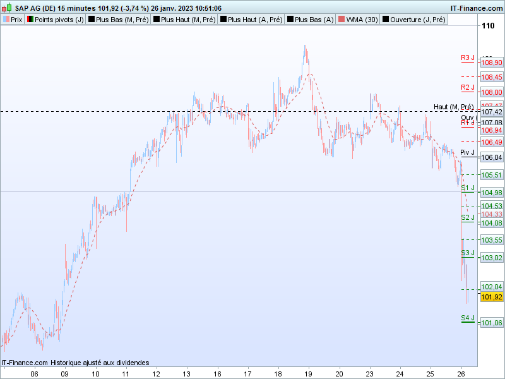Click the S2 J support label
Screen dimensions: 505x379
tap(468, 217)
